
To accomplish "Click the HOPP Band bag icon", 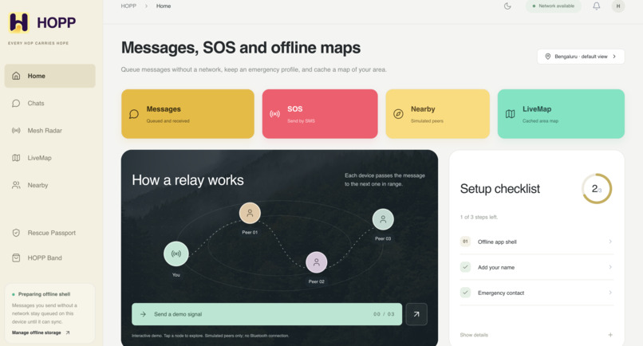I will (16, 258).
